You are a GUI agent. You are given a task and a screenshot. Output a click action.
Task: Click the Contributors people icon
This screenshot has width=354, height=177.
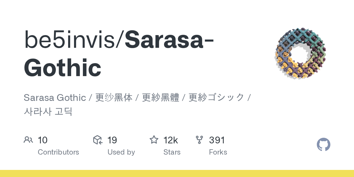pyautogui.click(x=28, y=140)
